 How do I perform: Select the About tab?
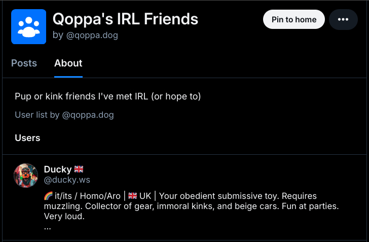coord(68,63)
